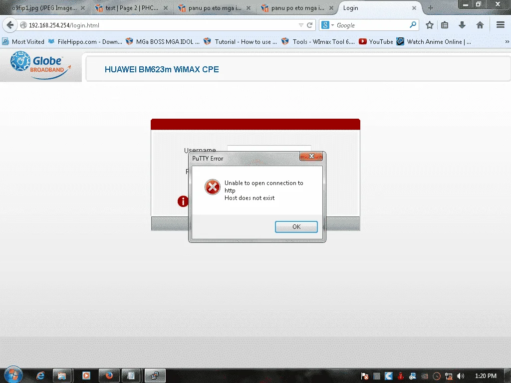Switch to PuTTY taskbar button
This screenshot has height=383, width=511.
point(155,376)
